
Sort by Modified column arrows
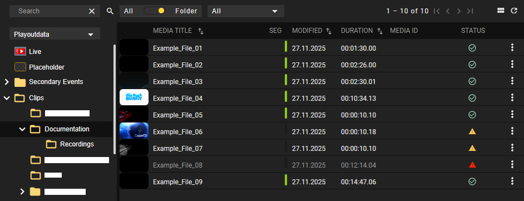[329, 31]
